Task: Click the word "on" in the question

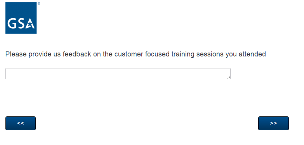Action: [x=97, y=55]
